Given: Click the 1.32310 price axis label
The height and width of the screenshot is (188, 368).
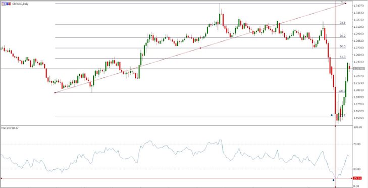Looking at the screenshot, I should pyautogui.click(x=359, y=20).
